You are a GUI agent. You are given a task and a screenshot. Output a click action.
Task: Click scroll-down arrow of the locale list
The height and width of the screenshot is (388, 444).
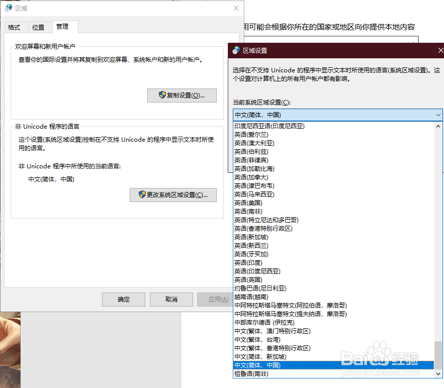point(438,373)
